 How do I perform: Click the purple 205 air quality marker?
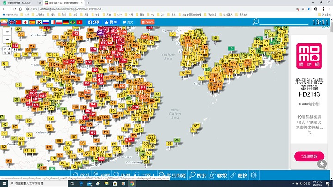coord(100,33)
